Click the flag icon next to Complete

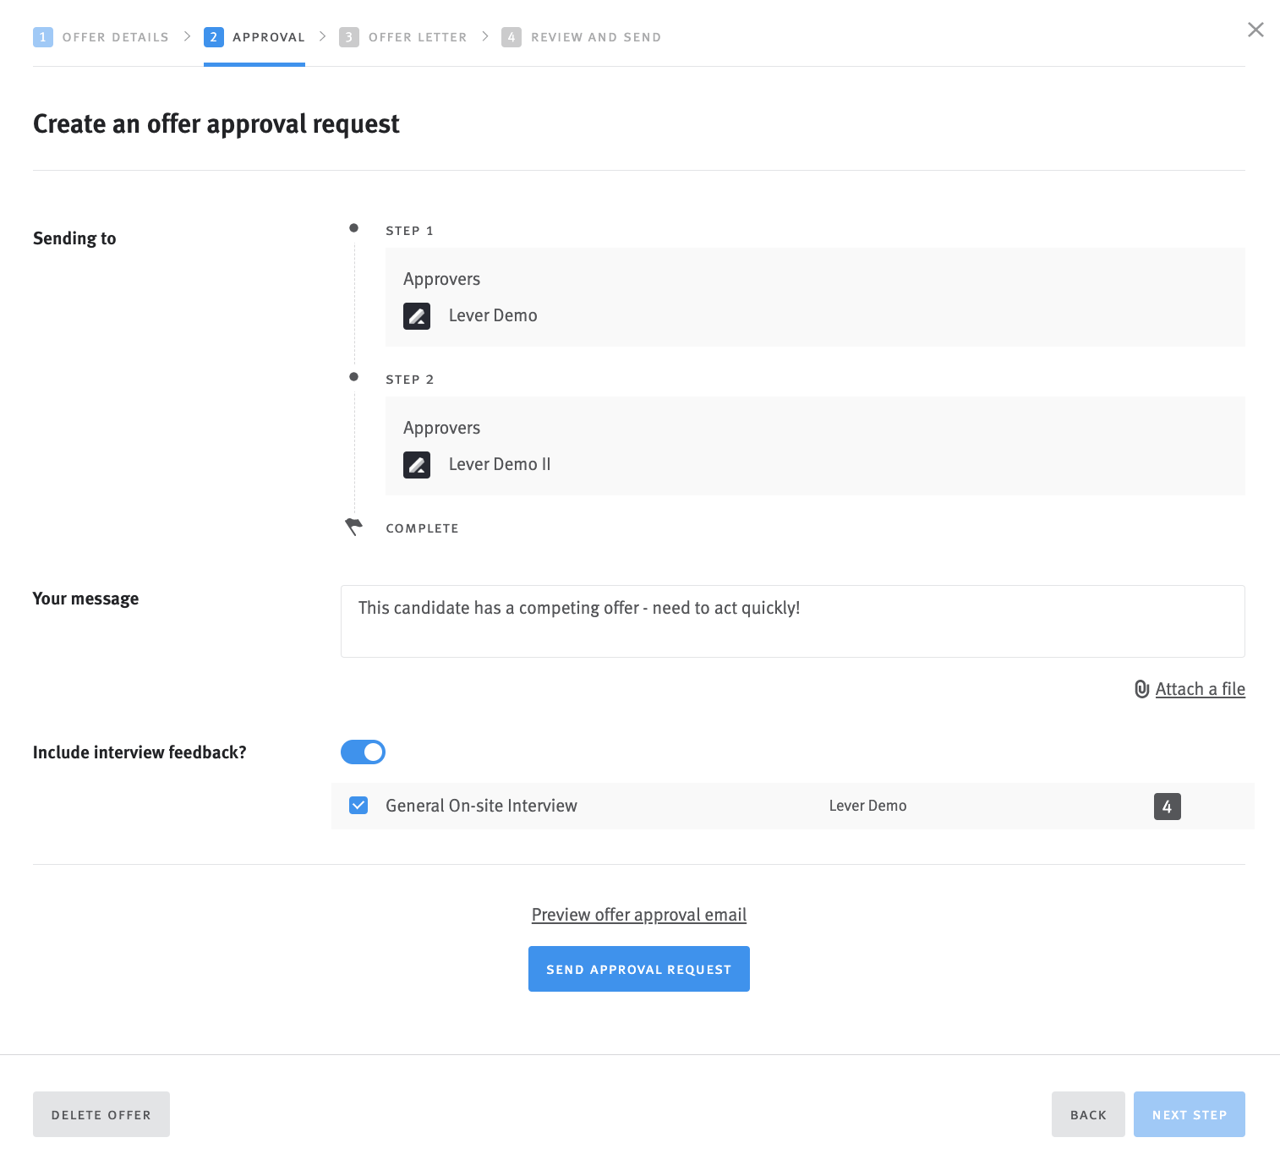353,527
